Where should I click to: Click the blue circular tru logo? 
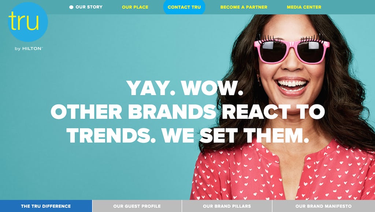[28, 22]
